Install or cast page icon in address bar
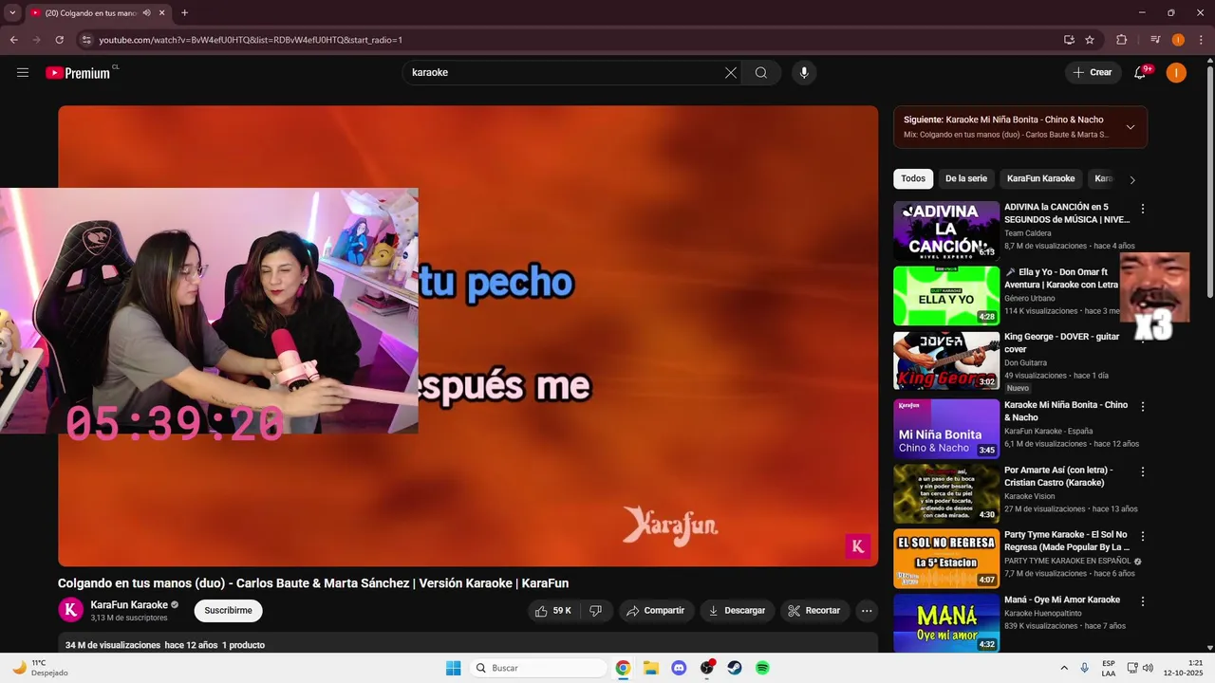This screenshot has width=1215, height=683. 1069,40
